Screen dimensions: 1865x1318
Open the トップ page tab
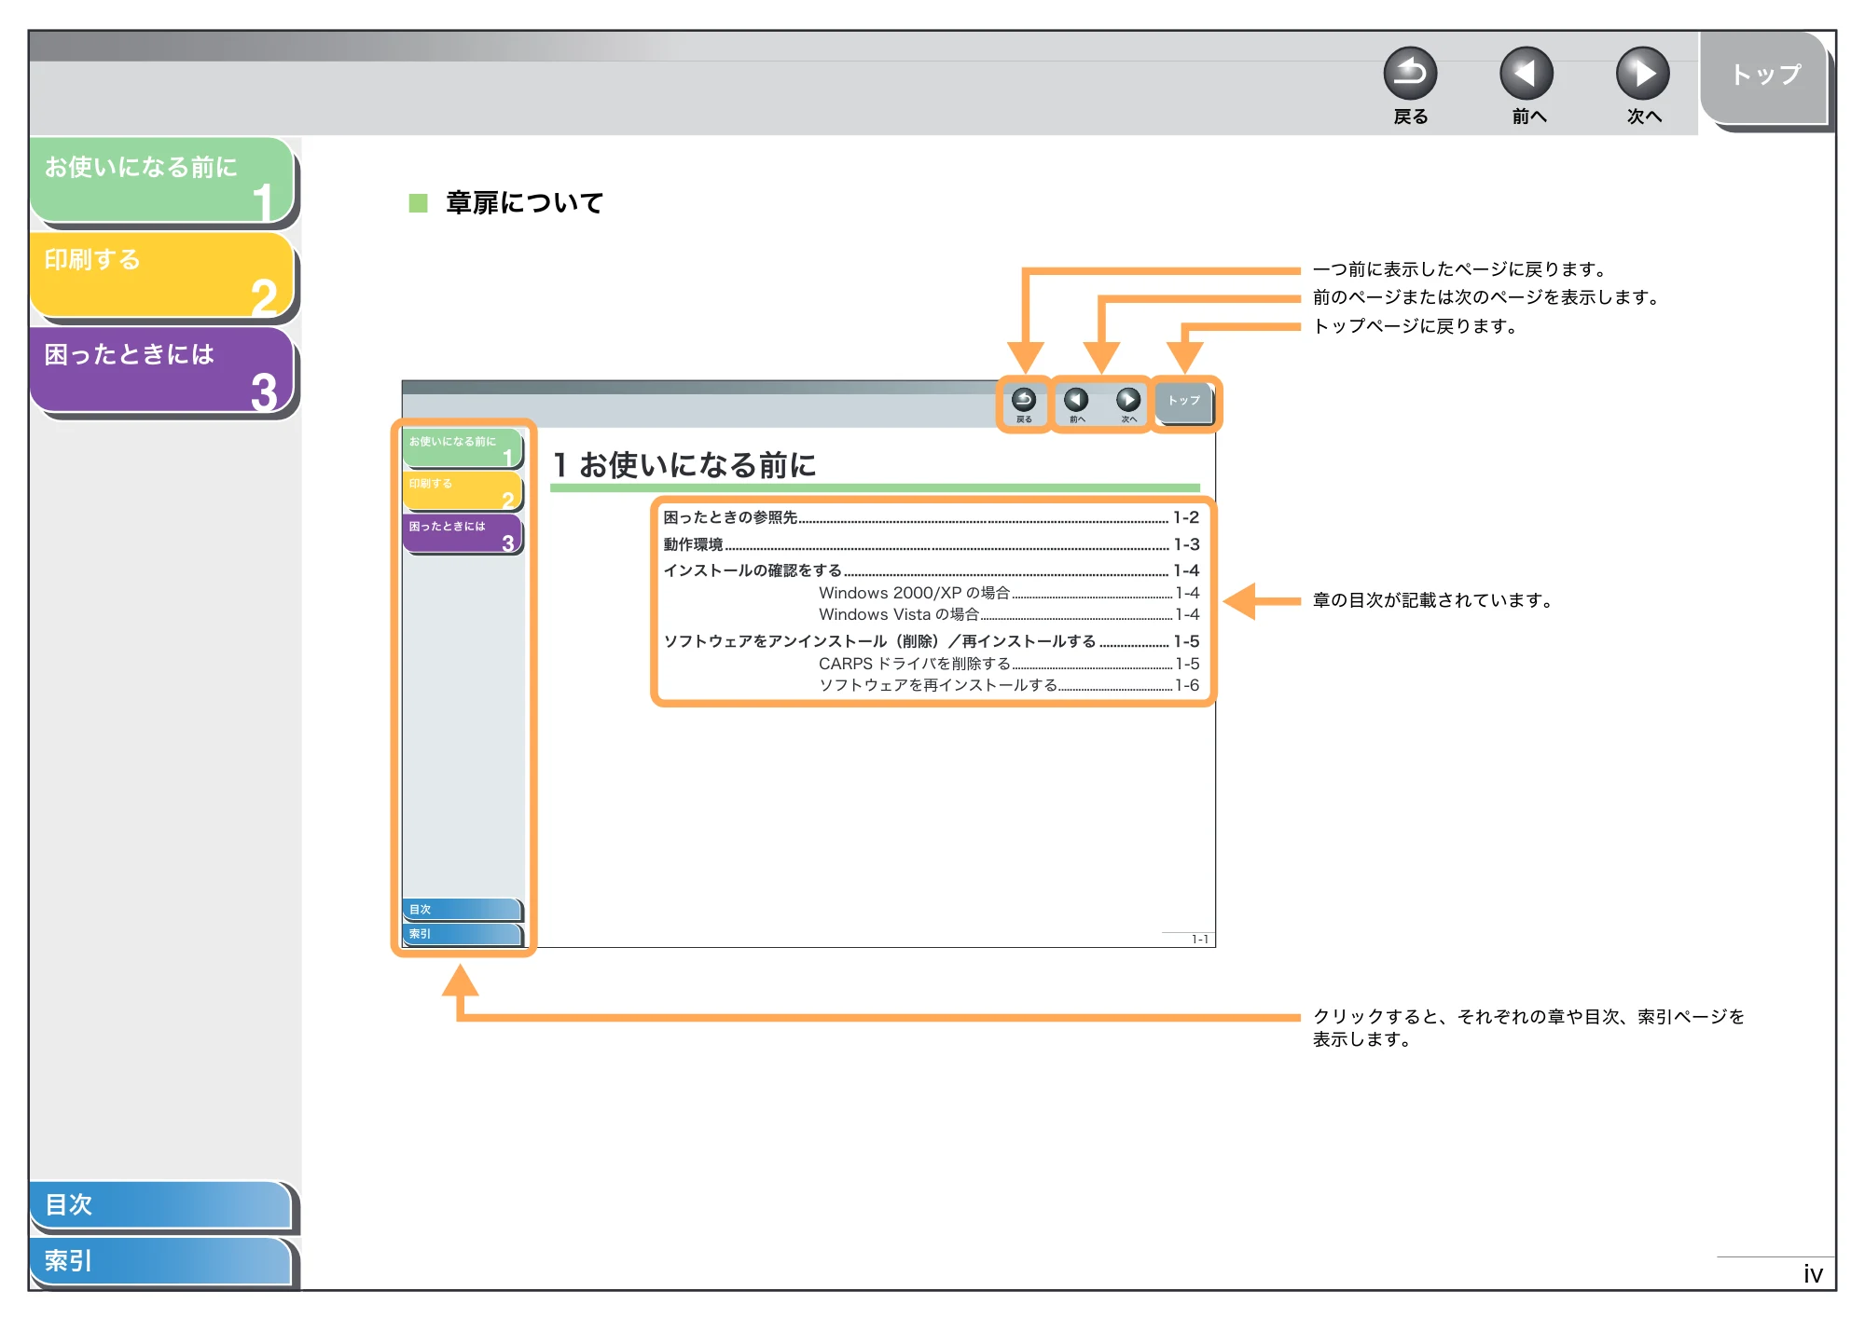(x=1764, y=77)
